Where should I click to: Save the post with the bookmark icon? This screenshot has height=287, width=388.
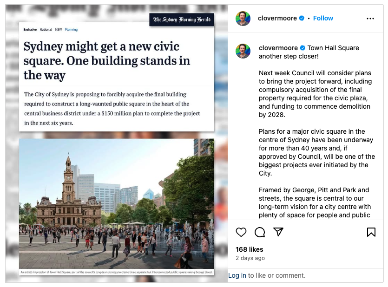pos(371,232)
